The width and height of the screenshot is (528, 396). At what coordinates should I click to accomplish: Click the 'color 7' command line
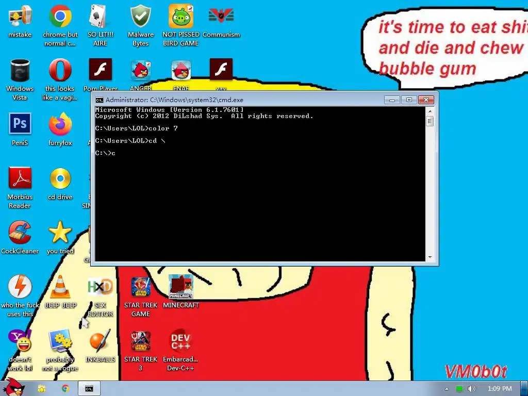pos(136,128)
